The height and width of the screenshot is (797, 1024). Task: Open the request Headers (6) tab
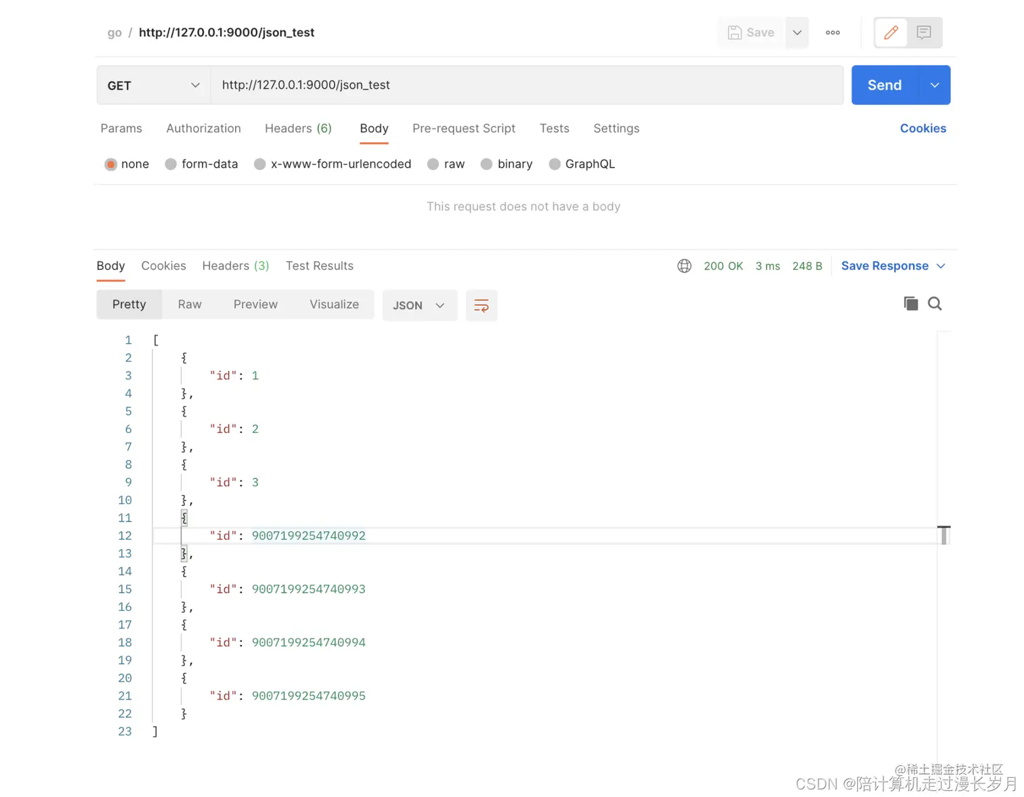click(x=299, y=129)
